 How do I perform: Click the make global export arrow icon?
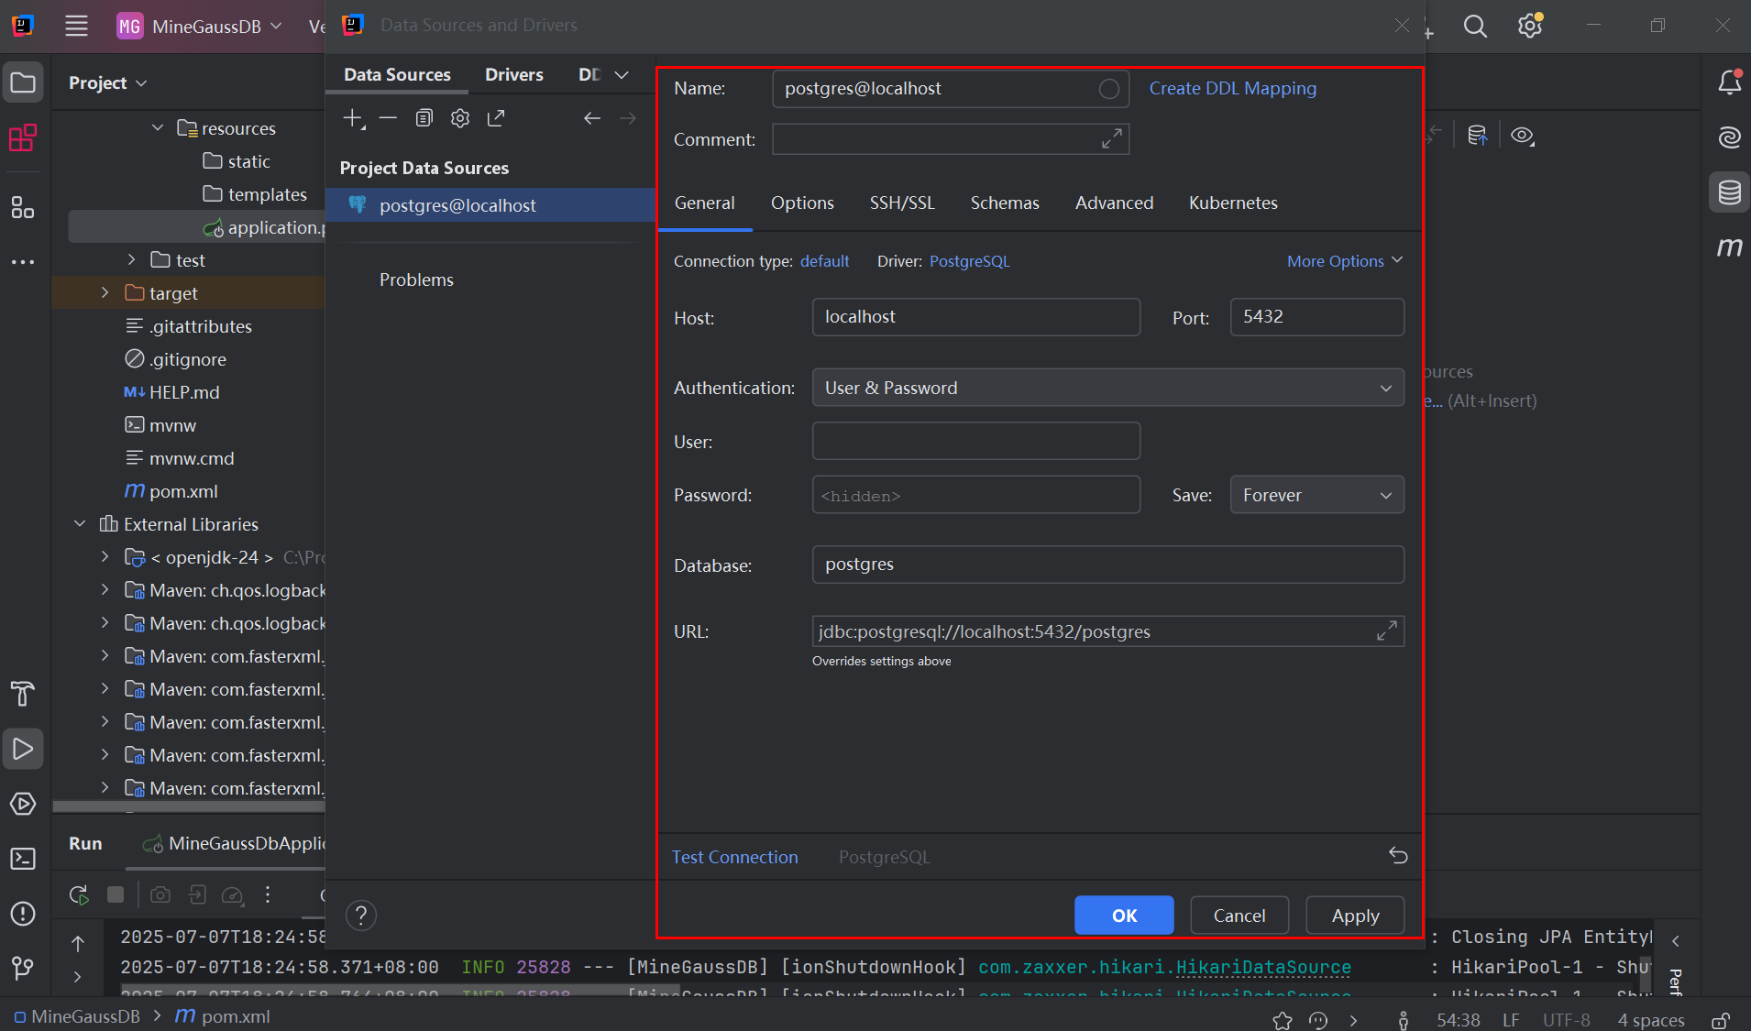pos(496,118)
